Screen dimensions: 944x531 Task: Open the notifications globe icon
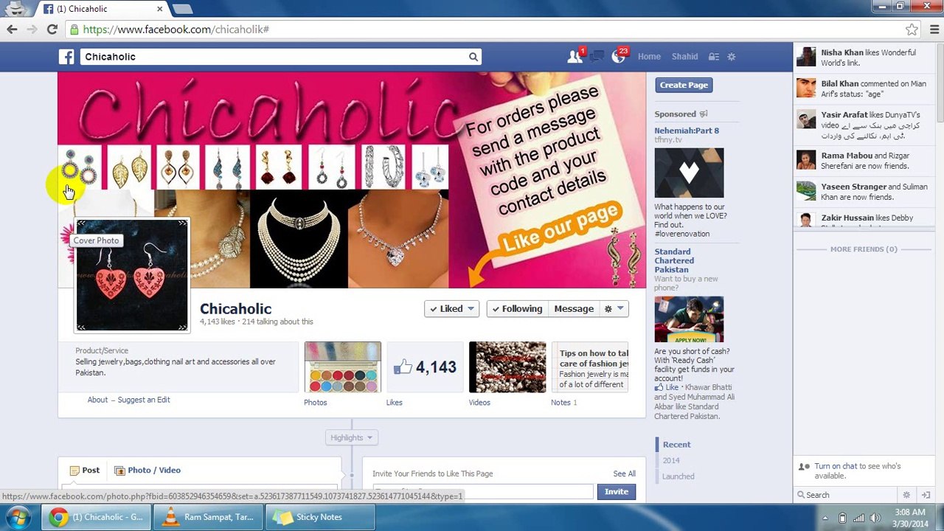tap(618, 57)
